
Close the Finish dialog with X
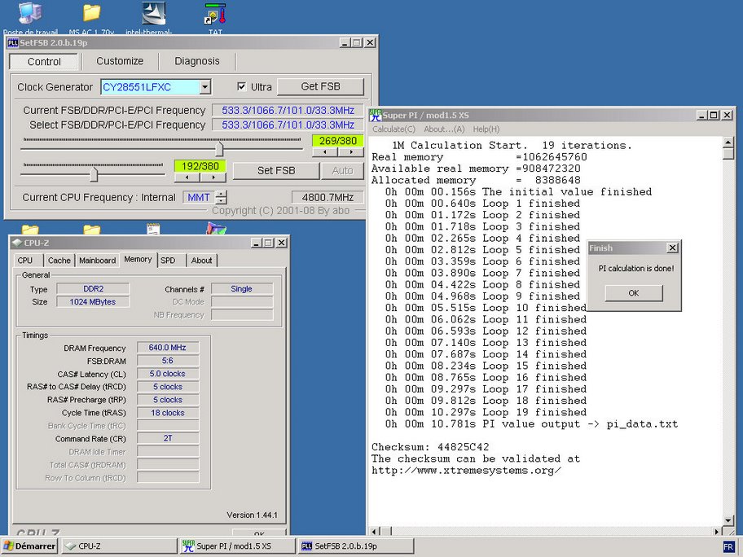[x=672, y=248]
